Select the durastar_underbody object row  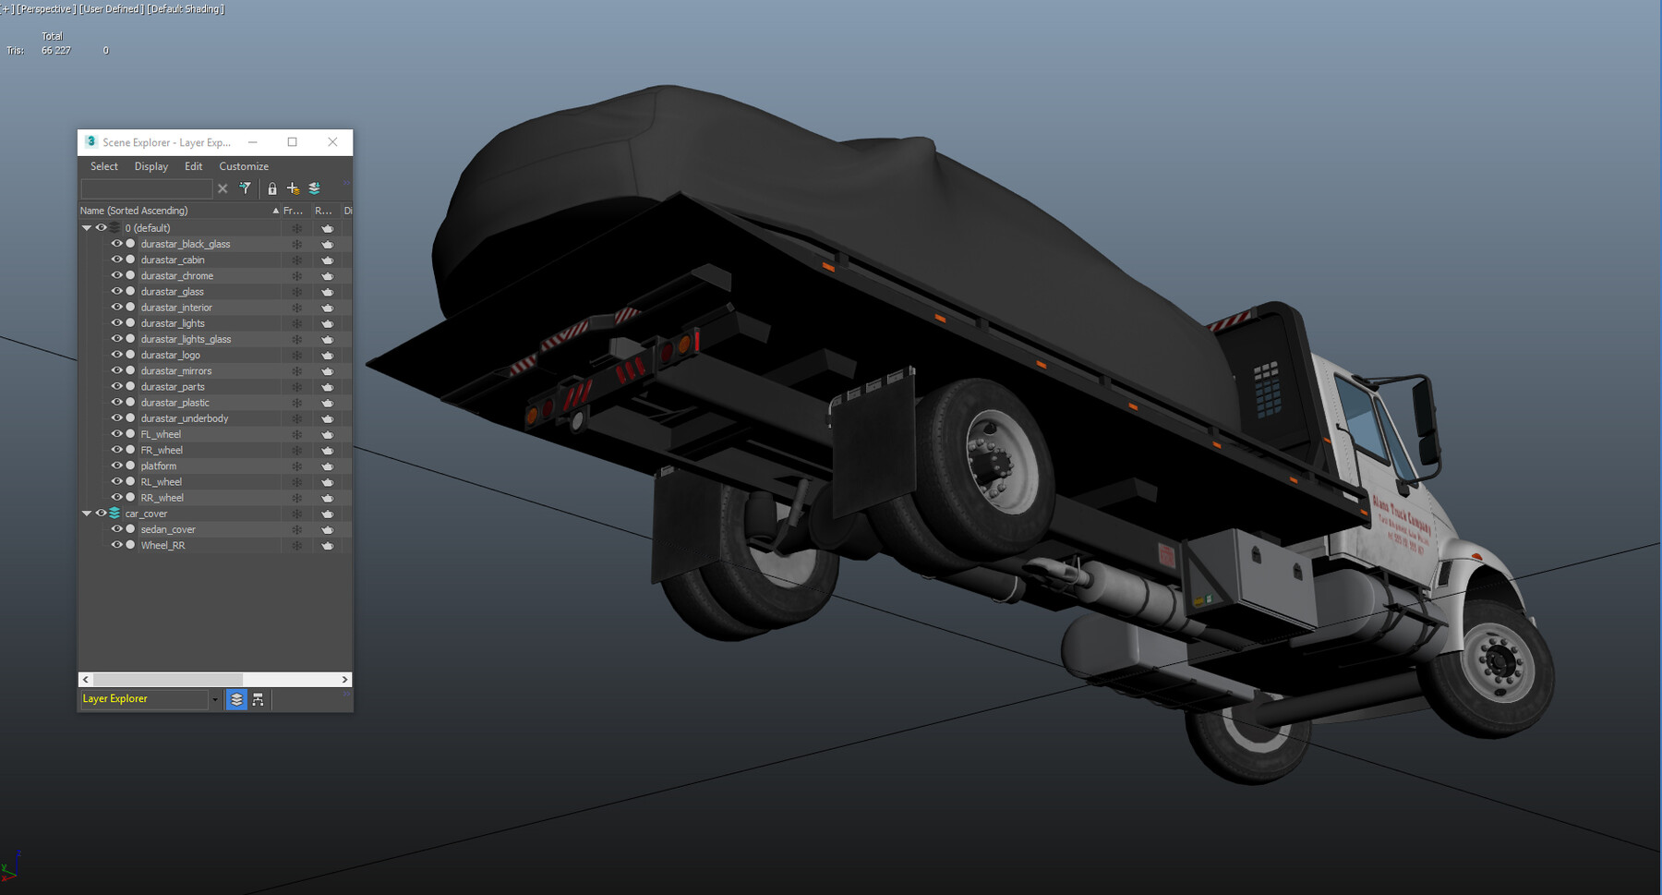point(211,418)
